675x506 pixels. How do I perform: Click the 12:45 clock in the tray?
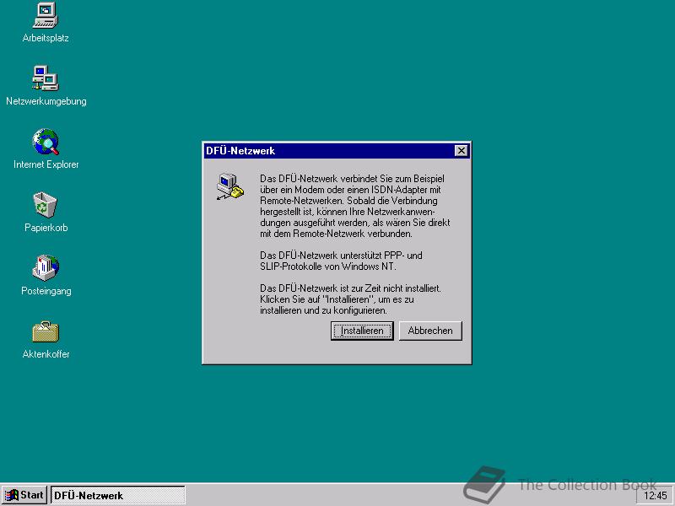(x=656, y=496)
